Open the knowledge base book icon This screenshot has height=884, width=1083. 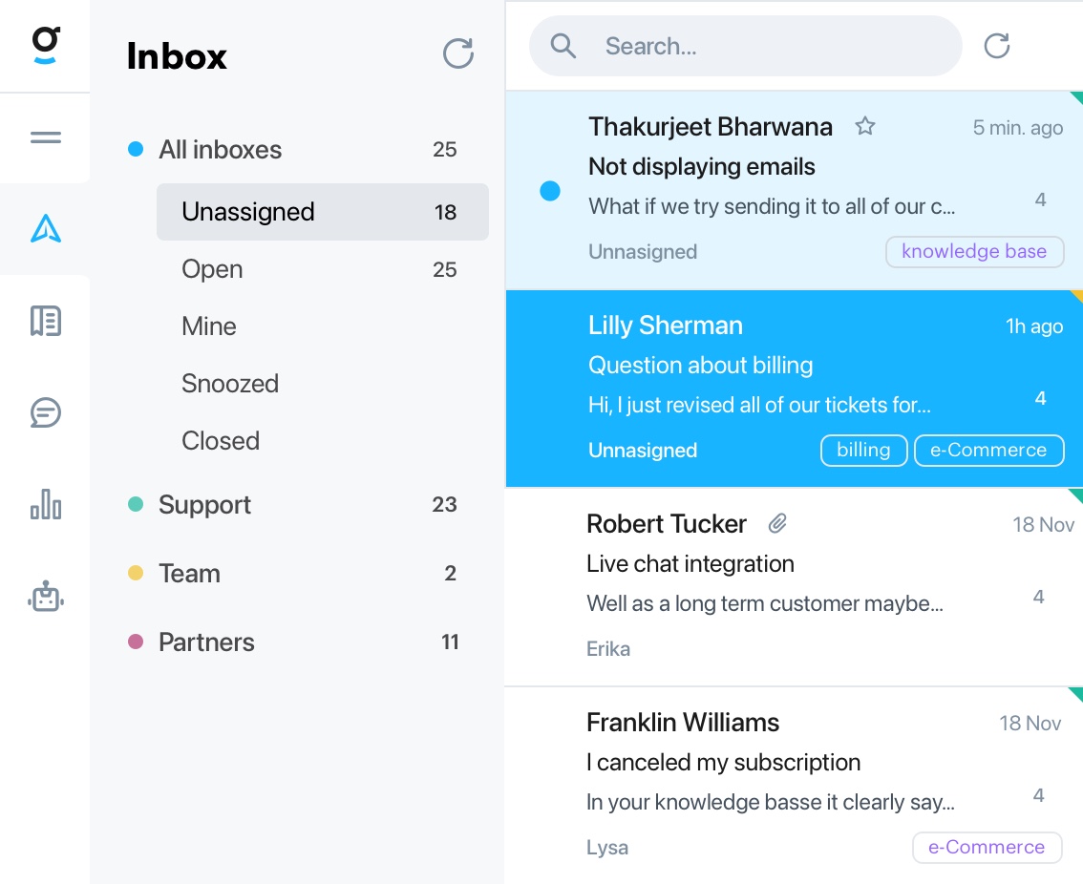pyautogui.click(x=46, y=321)
